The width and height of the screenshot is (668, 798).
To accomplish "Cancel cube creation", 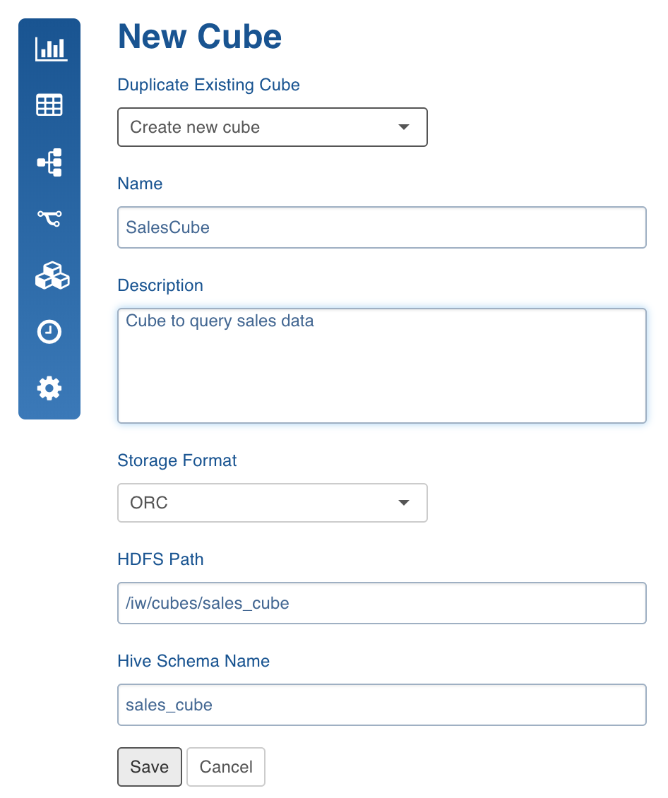I will tap(226, 767).
